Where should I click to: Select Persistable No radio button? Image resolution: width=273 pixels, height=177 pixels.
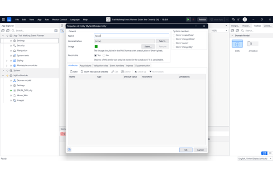[104, 55]
